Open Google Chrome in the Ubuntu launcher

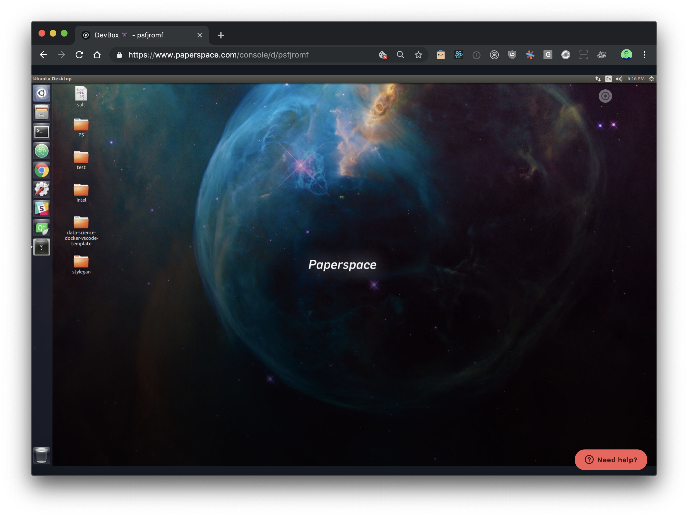point(42,170)
